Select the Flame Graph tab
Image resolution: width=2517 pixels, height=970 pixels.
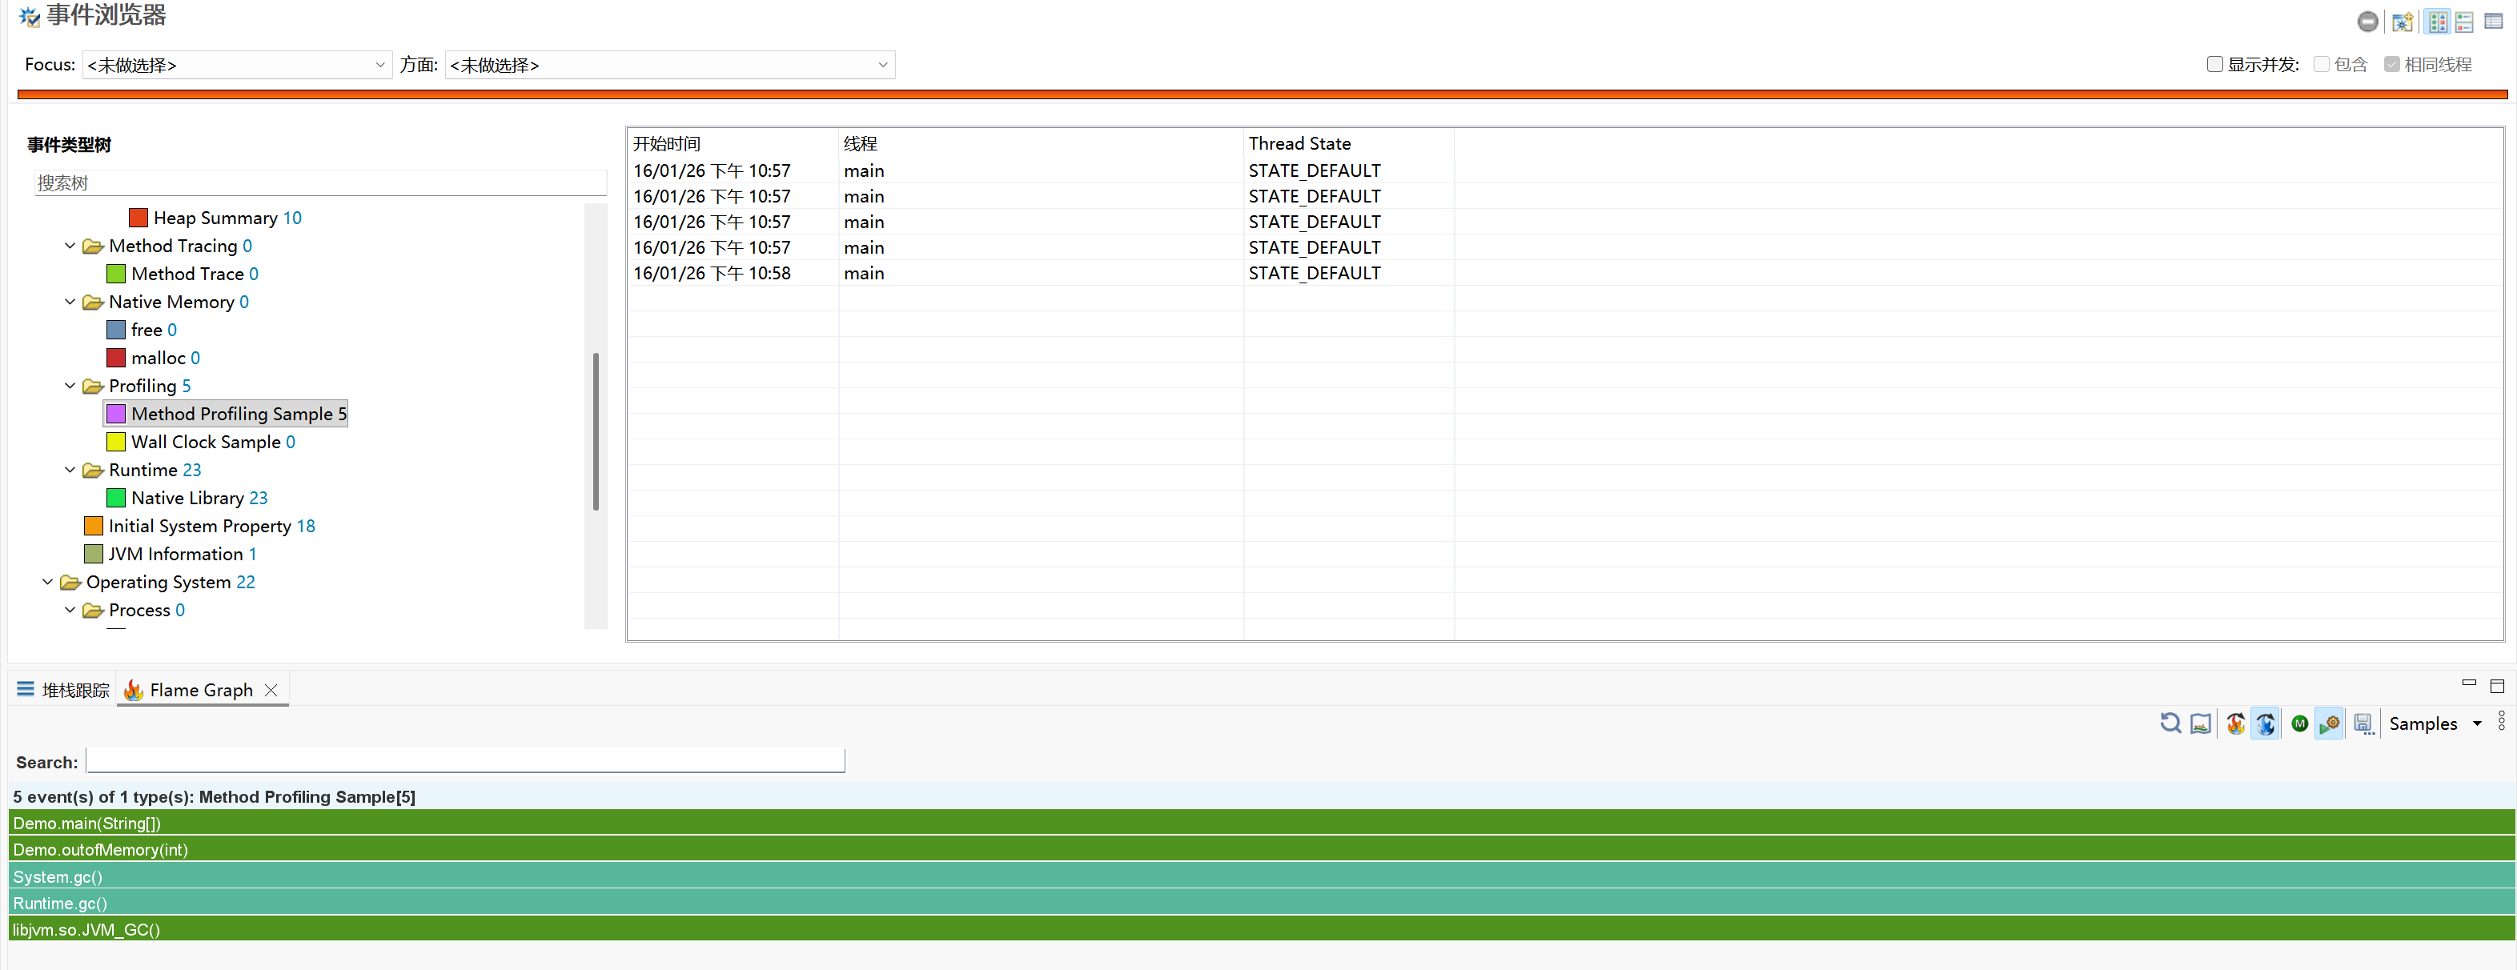(200, 690)
